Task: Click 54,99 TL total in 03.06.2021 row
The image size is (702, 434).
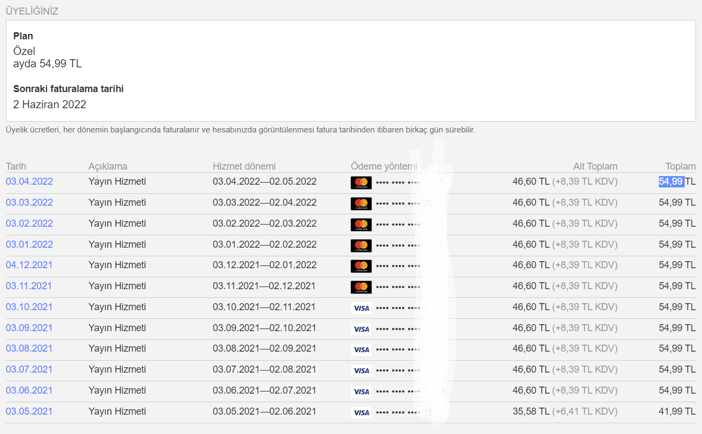Action: 677,390
